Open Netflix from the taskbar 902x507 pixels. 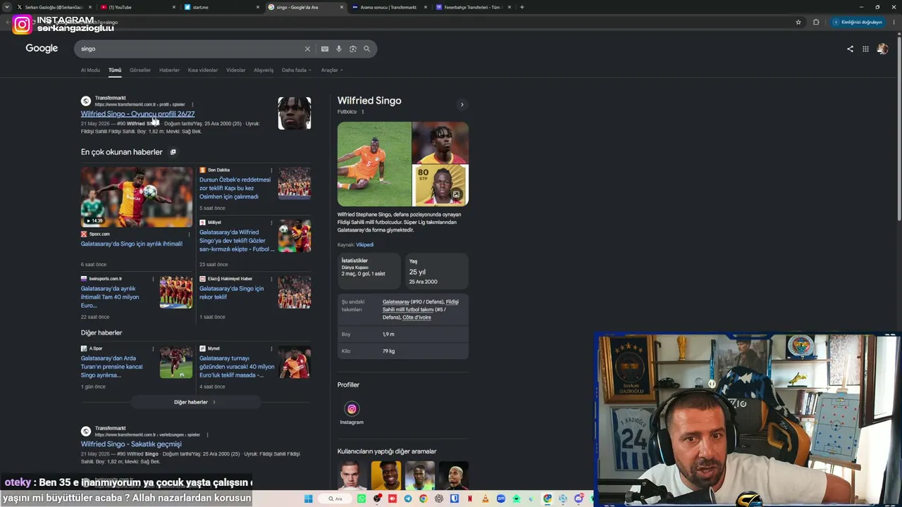470,499
